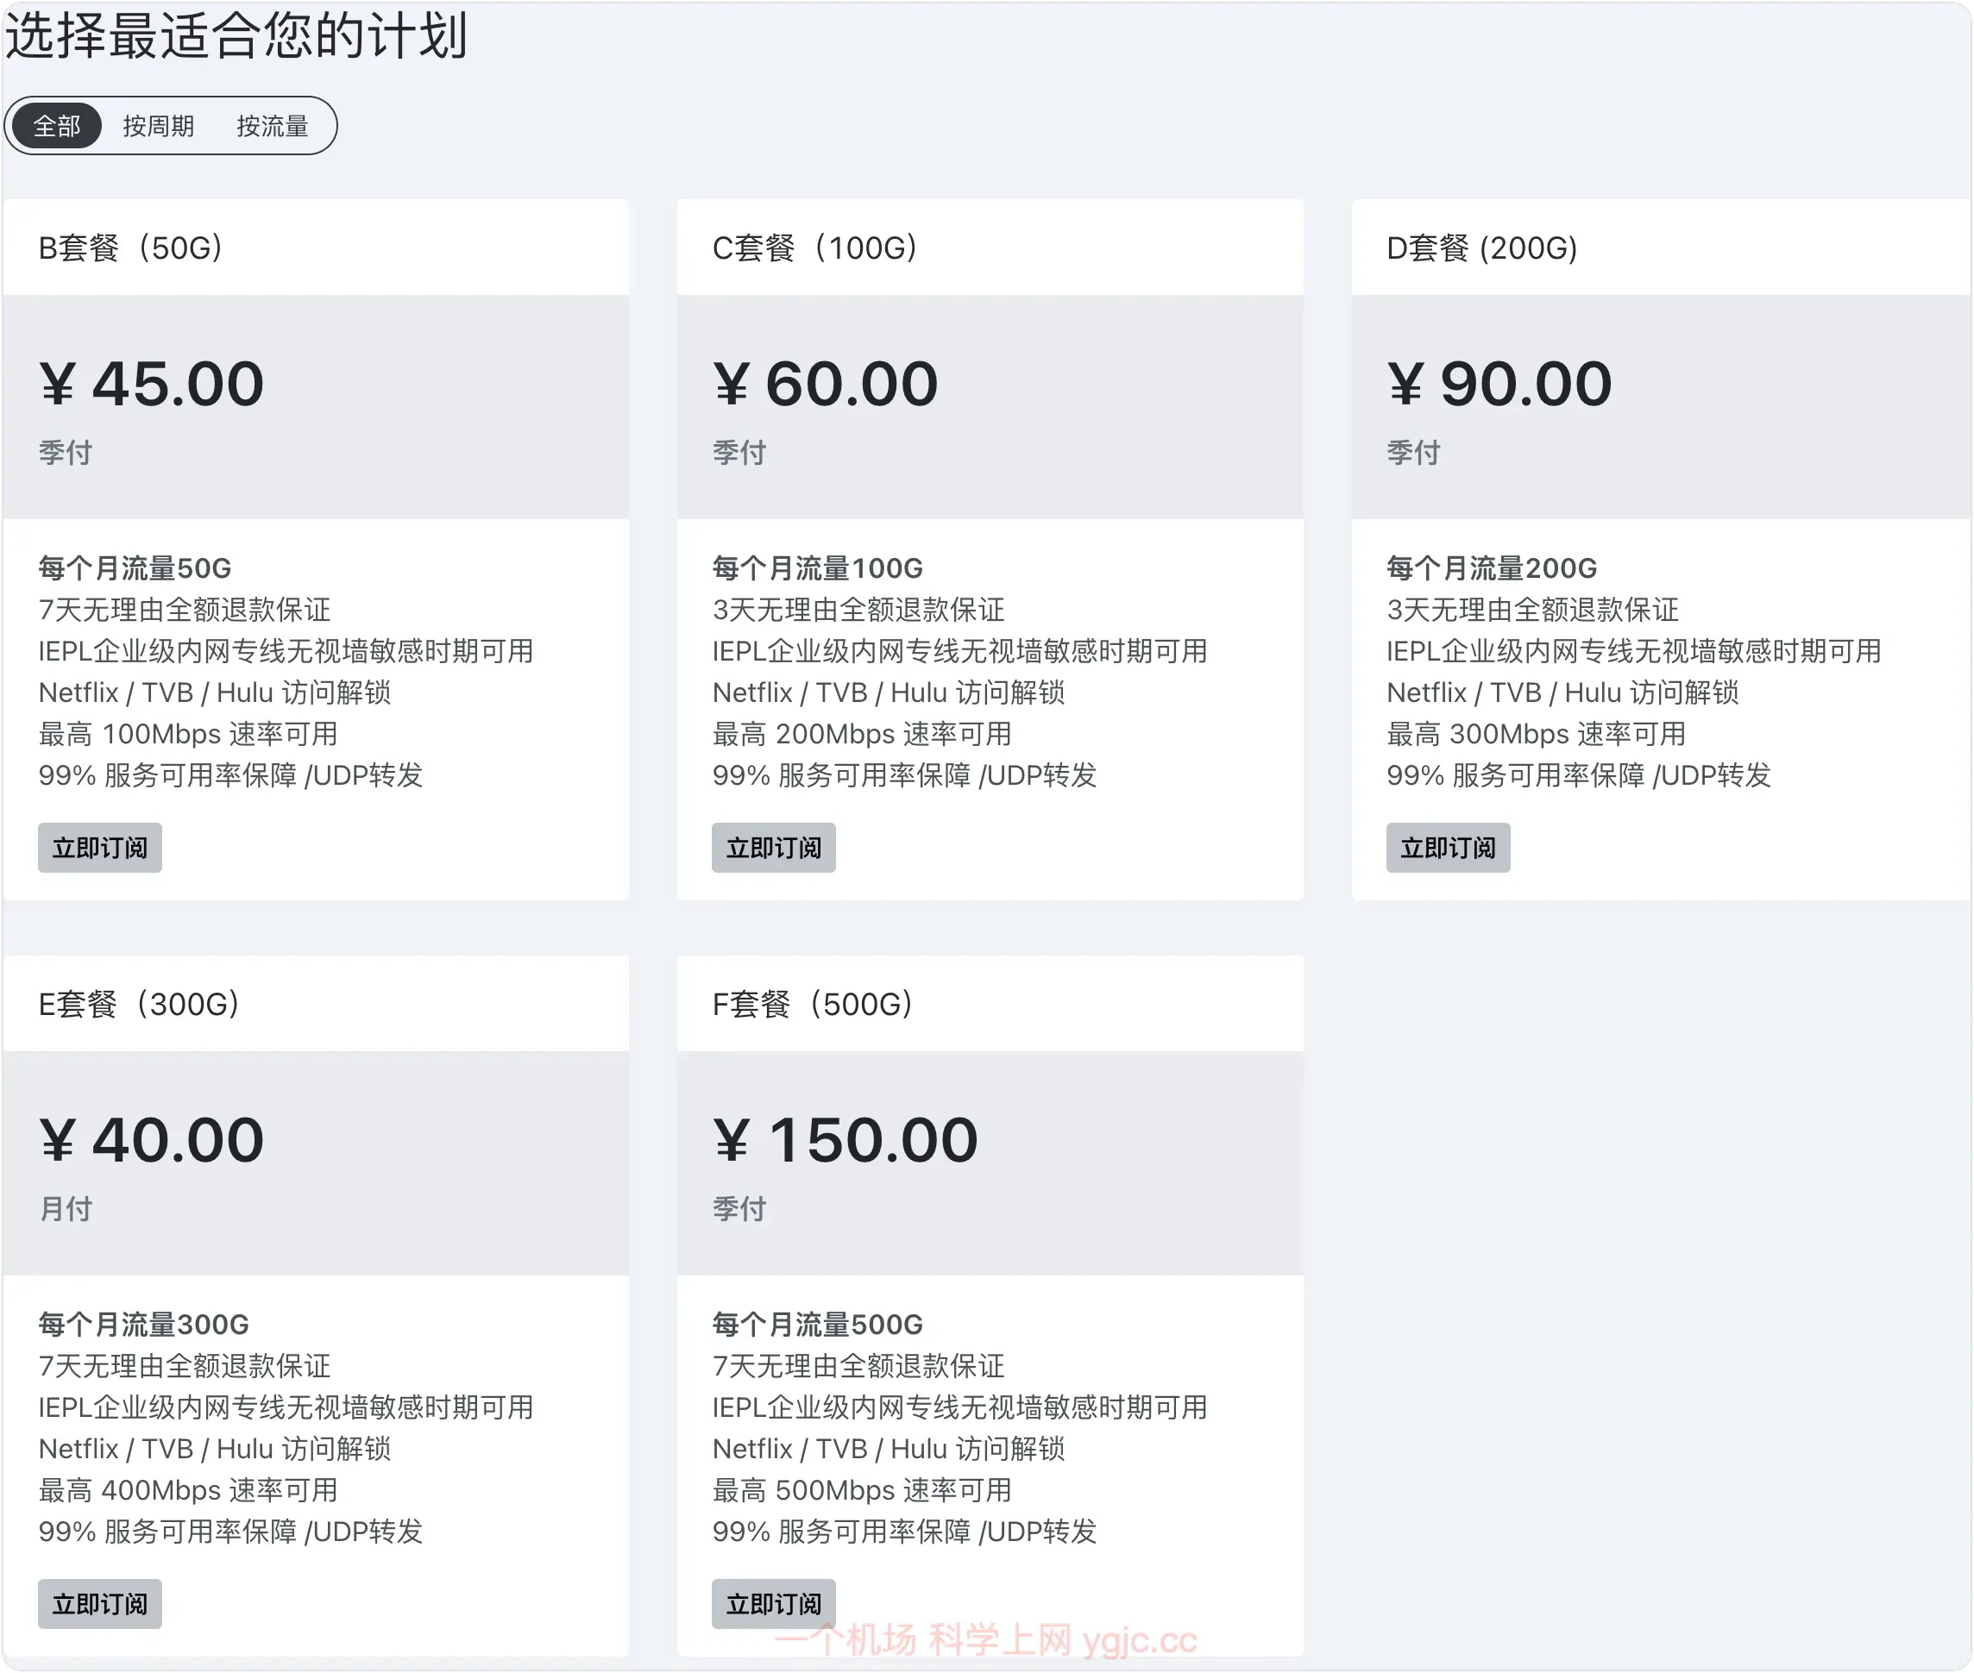Switch to the 按流量 tab
1974x1673 pixels.
(273, 126)
